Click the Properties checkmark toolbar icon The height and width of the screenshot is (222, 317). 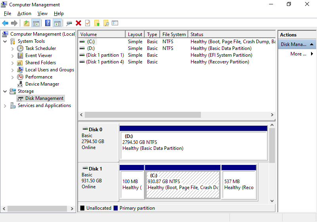[88, 23]
